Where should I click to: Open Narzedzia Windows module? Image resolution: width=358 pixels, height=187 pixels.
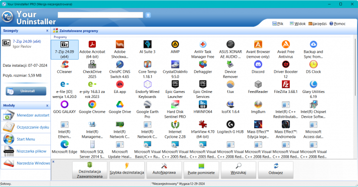(26, 163)
